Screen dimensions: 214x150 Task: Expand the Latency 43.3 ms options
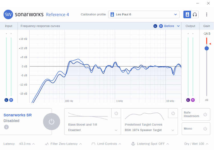tap(34, 144)
